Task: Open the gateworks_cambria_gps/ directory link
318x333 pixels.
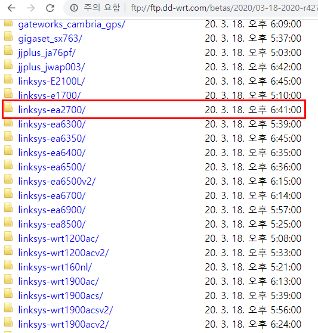Action: tap(72, 24)
